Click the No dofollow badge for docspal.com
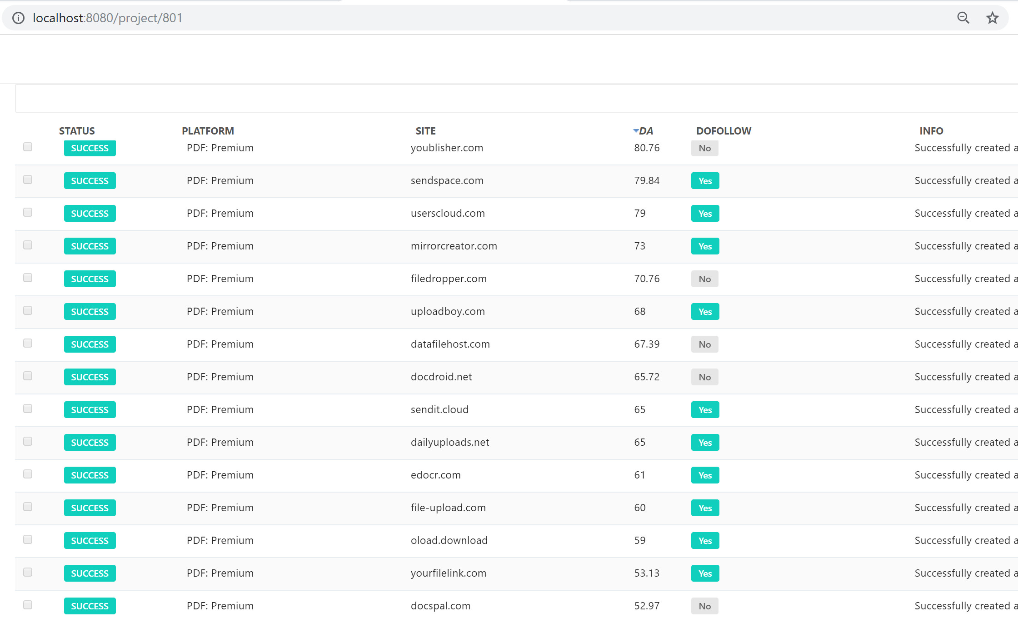This screenshot has width=1018, height=618. (705, 606)
